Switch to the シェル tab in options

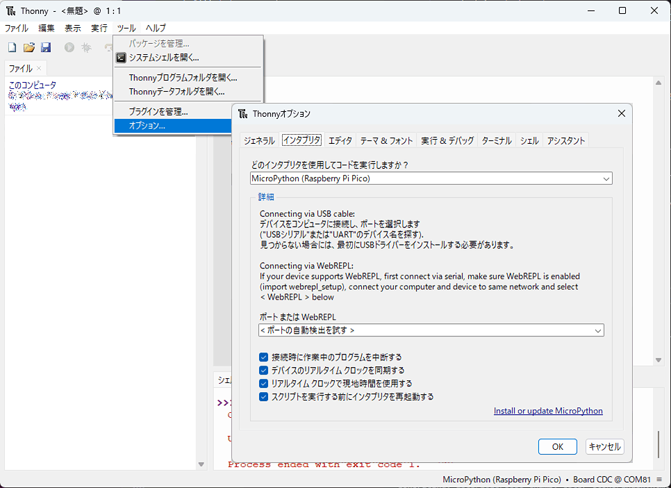(529, 140)
